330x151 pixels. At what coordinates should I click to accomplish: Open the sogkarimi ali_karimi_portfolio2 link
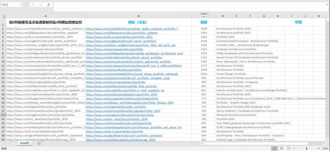pos(121,41)
